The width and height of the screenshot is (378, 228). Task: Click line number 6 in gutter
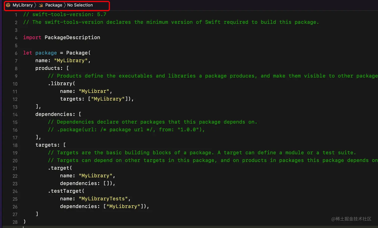[x=16, y=53]
